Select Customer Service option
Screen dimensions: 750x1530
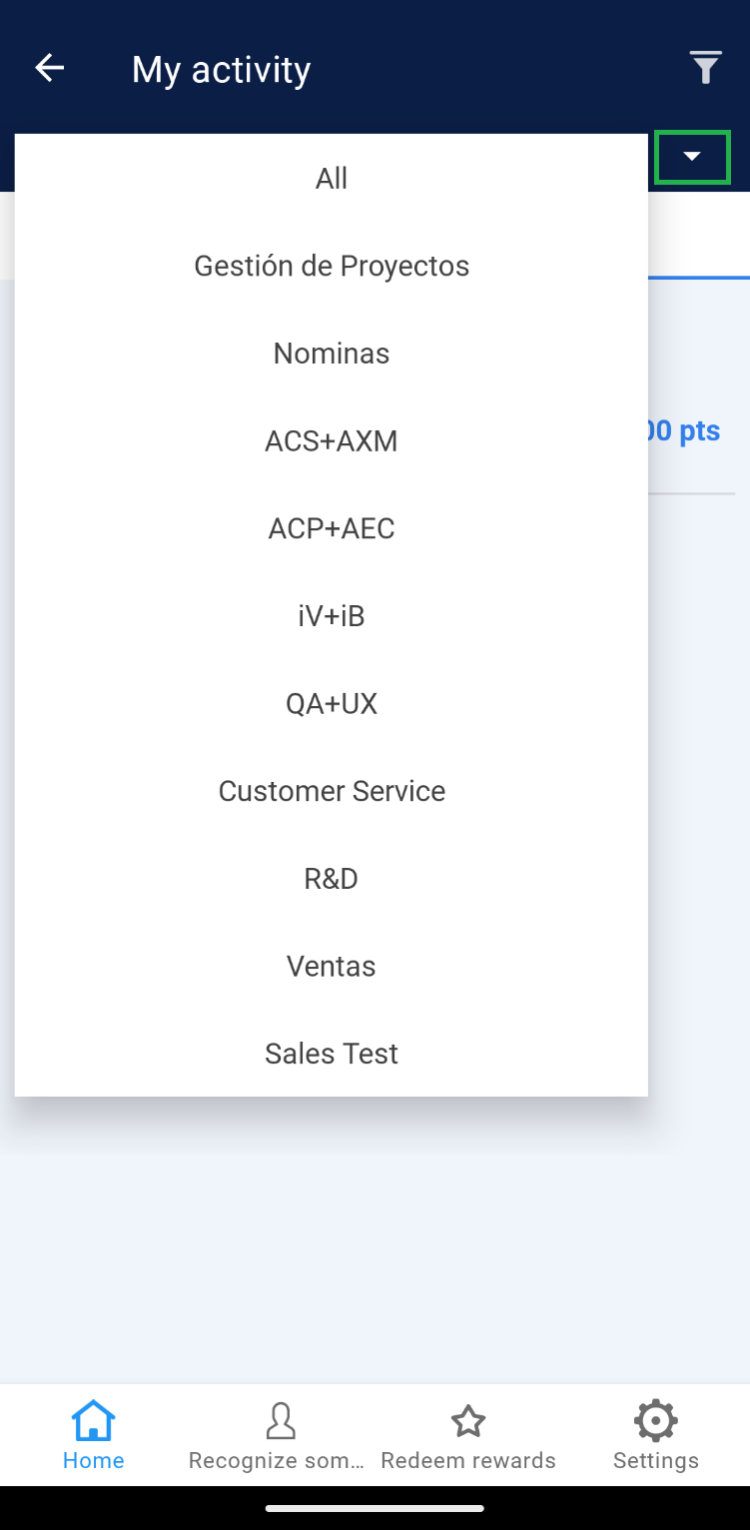332,791
